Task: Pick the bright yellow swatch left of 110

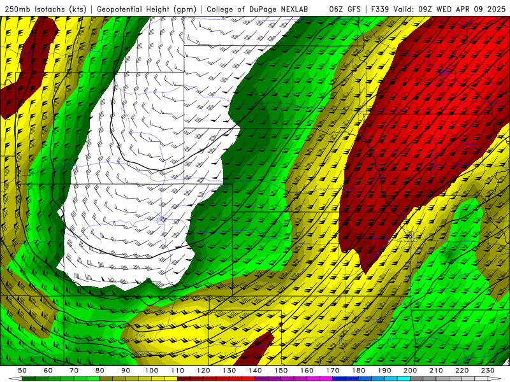Action: [x=171, y=379]
